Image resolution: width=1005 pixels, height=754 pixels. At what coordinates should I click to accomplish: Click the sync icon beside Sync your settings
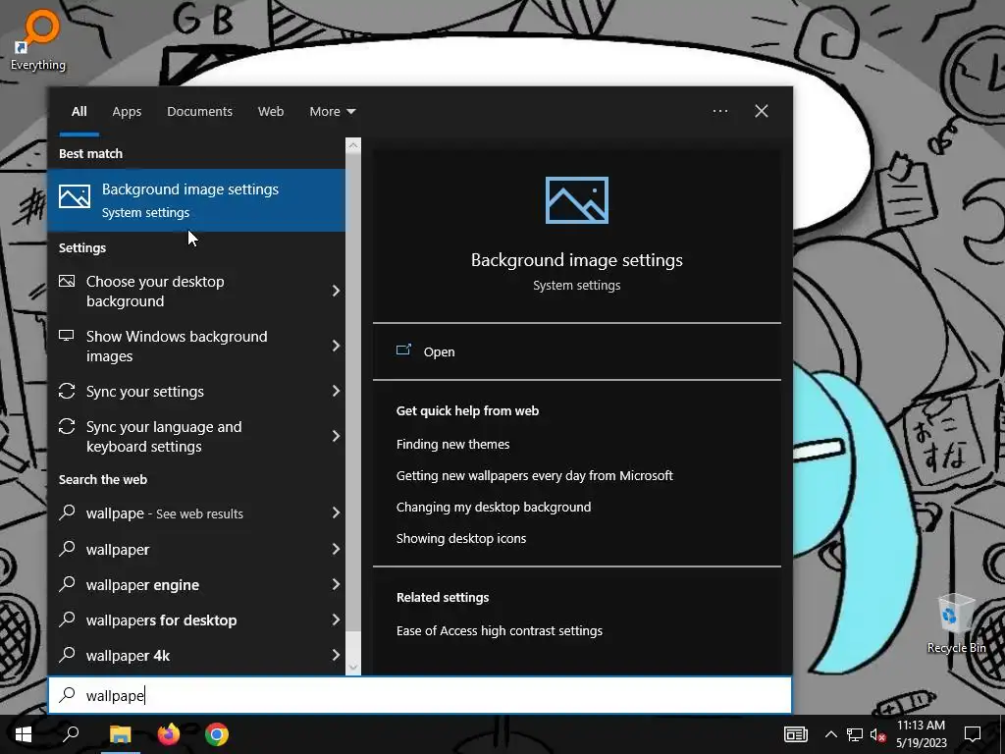click(67, 391)
